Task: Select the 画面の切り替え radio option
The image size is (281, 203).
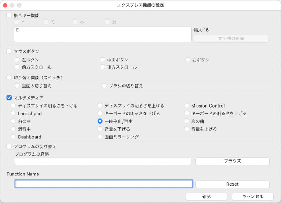Action: pos(17,86)
